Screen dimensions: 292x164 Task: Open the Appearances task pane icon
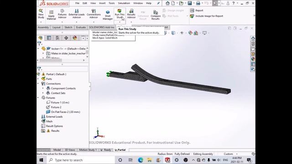253,59
